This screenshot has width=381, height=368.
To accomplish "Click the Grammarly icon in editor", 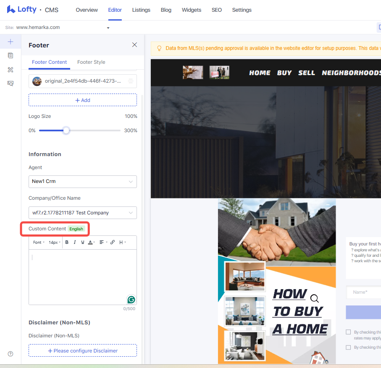I will pyautogui.click(x=131, y=300).
